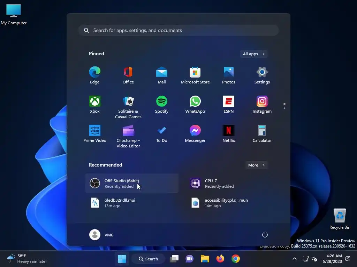Screen dimensions: 357x267
Task: Open notification bell icon
Action: pos(348,259)
